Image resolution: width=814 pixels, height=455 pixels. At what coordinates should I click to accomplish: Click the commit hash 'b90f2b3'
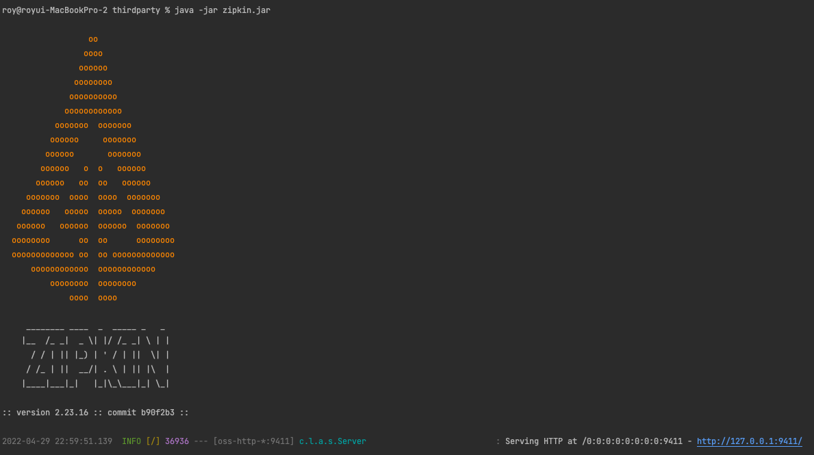click(158, 413)
